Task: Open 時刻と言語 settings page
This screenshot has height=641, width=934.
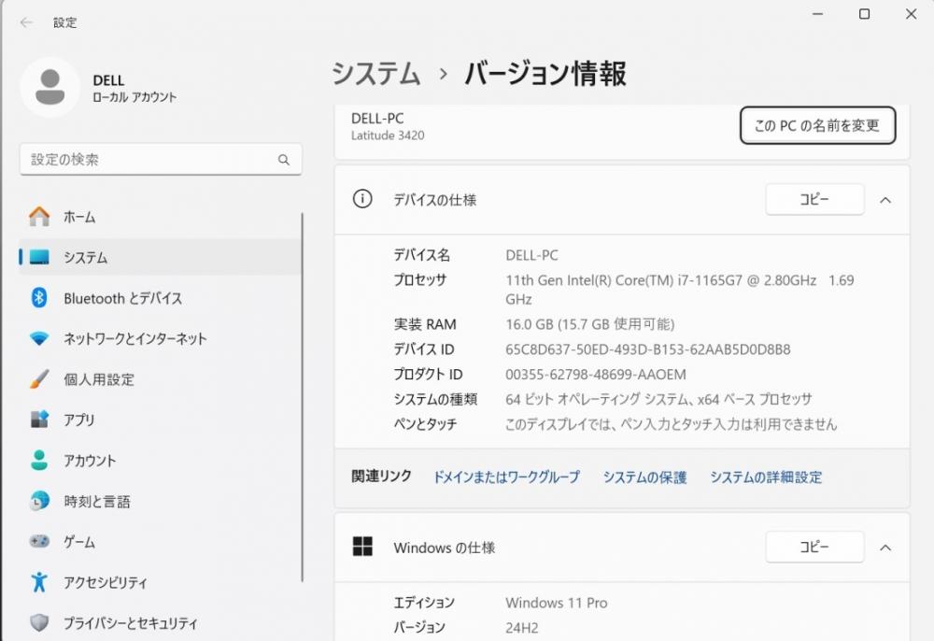Action: tap(161, 501)
